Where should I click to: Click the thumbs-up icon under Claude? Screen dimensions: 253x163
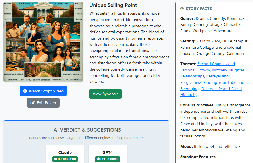[56, 159]
